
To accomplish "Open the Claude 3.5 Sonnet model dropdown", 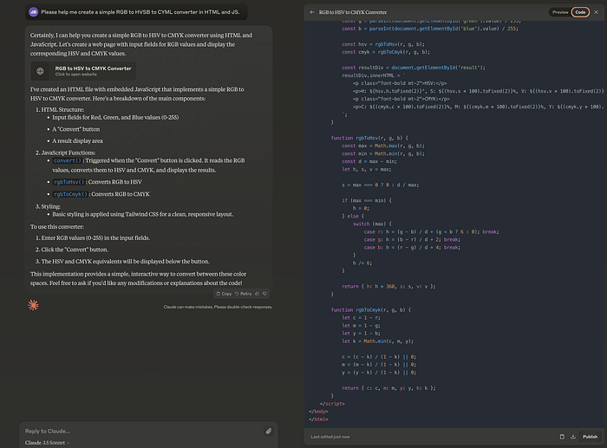I will (47, 443).
